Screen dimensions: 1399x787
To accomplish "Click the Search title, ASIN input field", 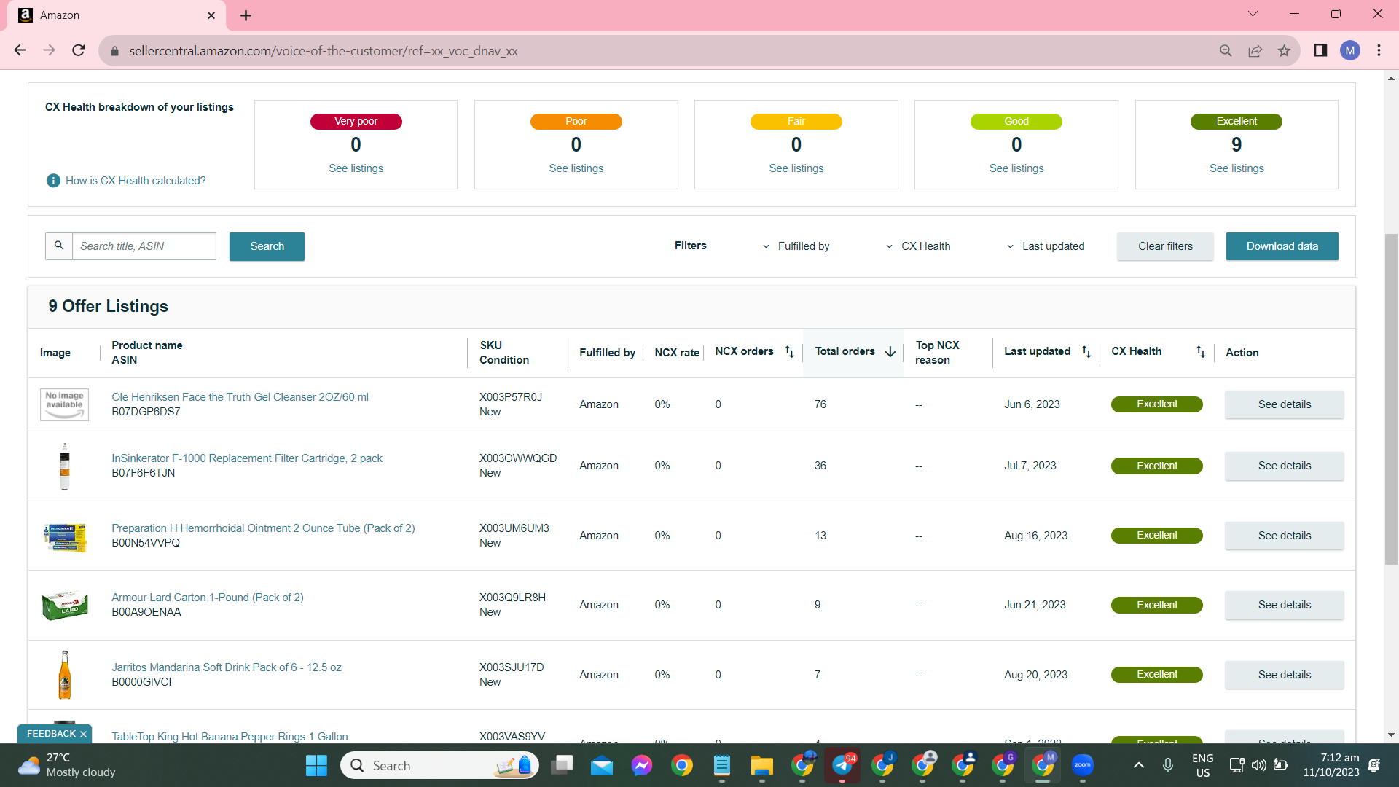I will pos(144,246).
